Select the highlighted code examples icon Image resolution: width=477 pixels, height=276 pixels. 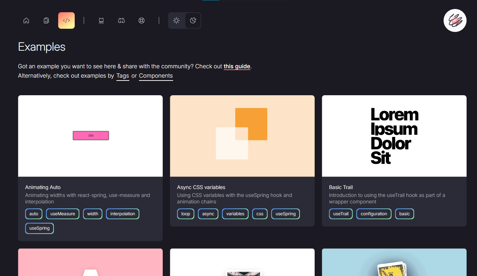click(66, 20)
